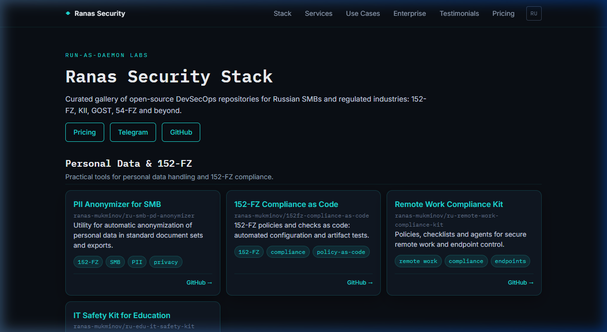
Task: Open the Stack menu item
Action: click(282, 13)
